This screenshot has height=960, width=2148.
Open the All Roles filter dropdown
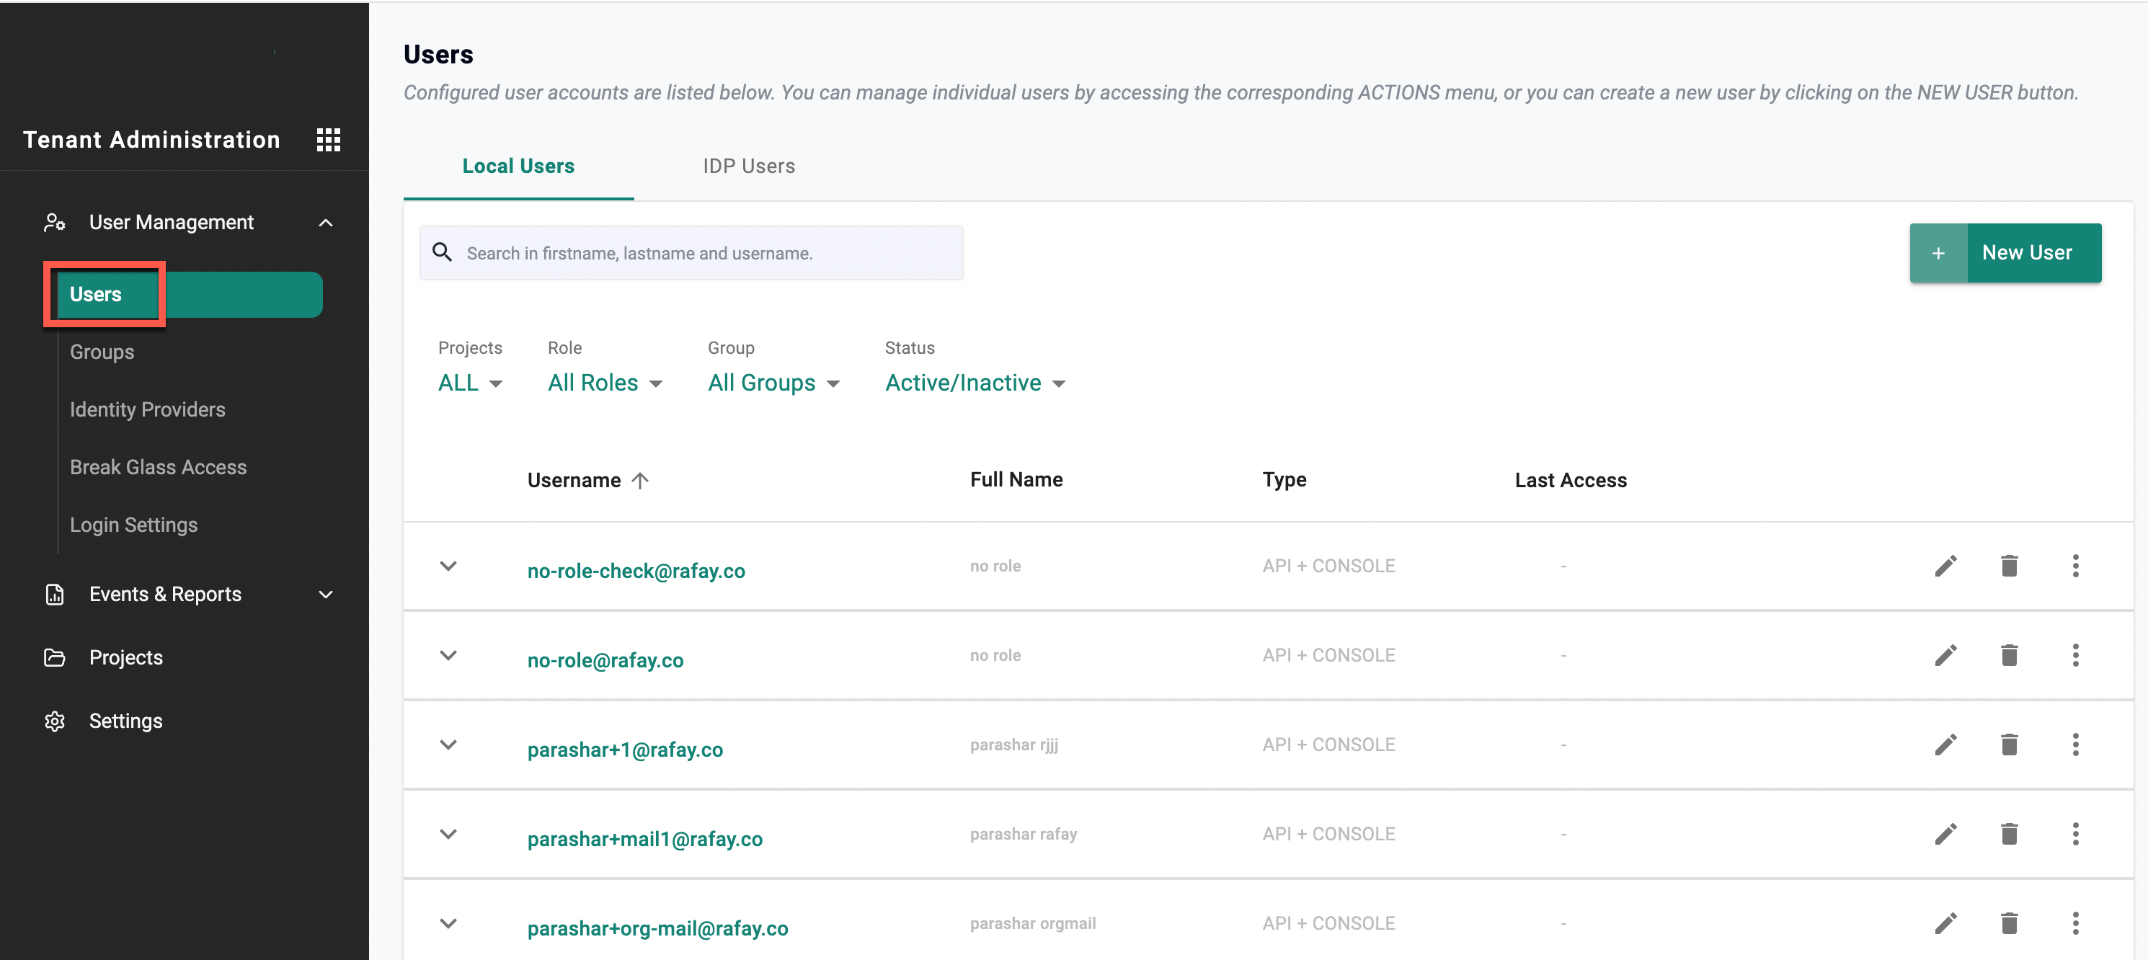(x=605, y=383)
